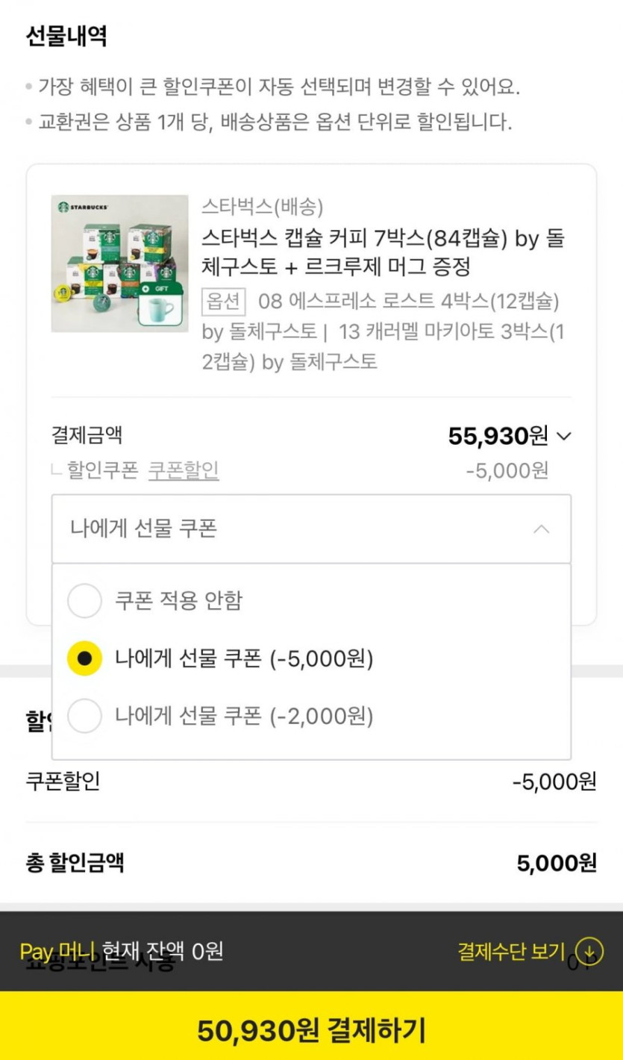The width and height of the screenshot is (623, 1060).
Task: Click the 55,930원 payment amount
Action: point(498,436)
